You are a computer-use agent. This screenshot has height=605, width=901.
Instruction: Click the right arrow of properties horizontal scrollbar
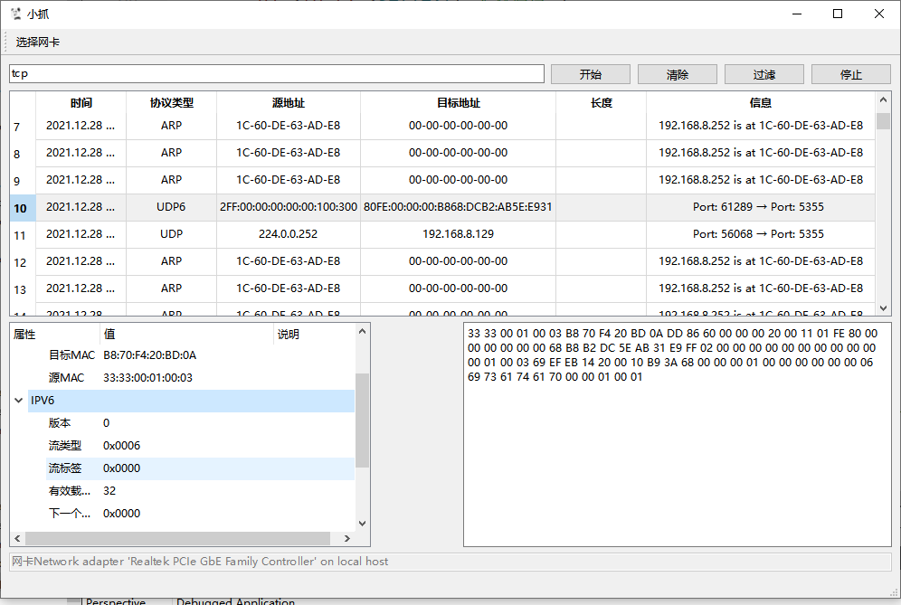(x=346, y=537)
